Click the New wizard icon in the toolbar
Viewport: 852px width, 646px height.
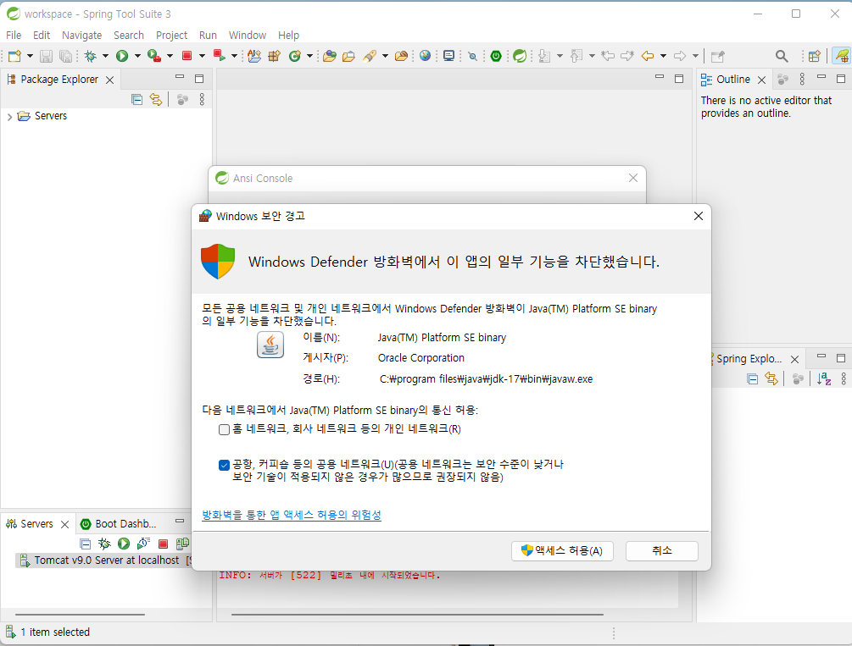point(14,56)
